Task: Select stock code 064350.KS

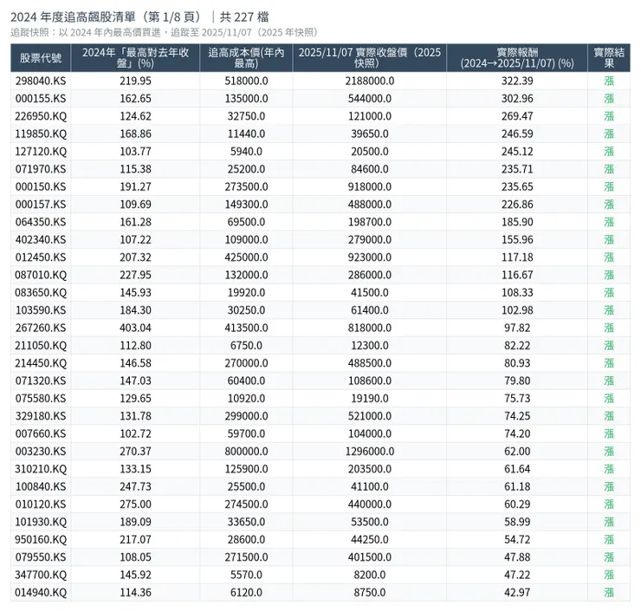Action: 41,222
